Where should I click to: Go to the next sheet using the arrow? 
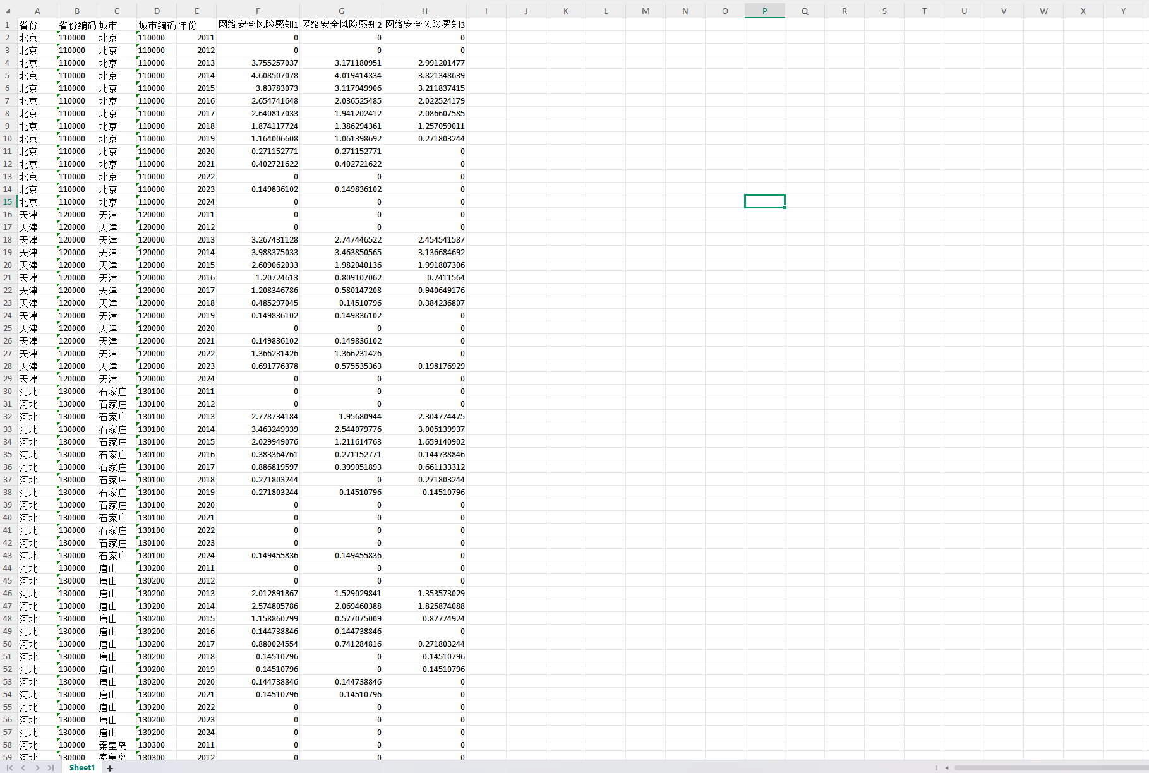[x=37, y=768]
